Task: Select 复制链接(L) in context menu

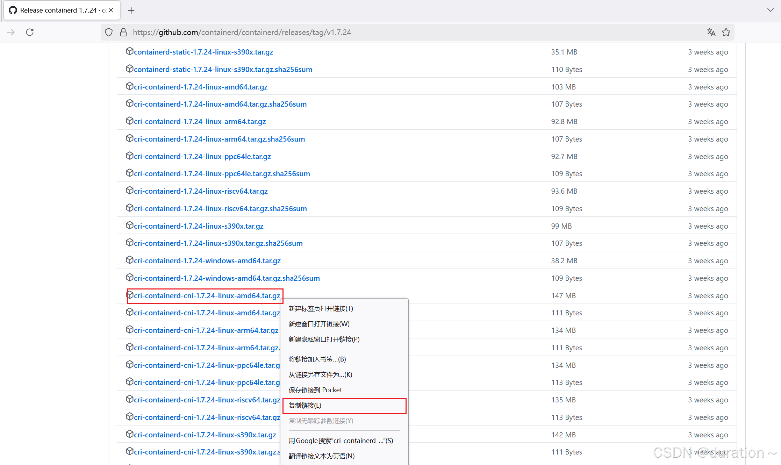Action: (344, 406)
